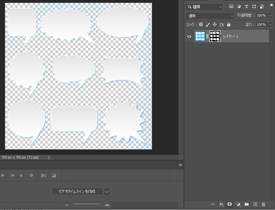The image size is (275, 210).
Task: Create a new layer group
Action: click(247, 204)
